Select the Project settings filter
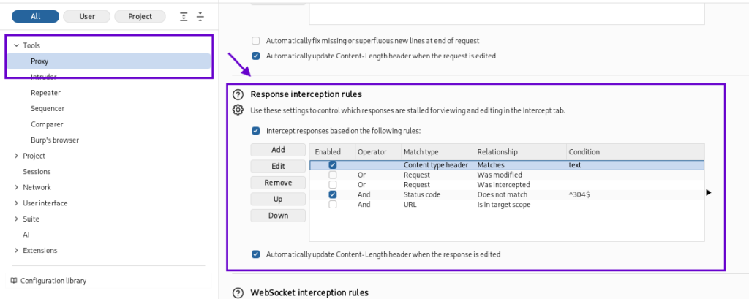 point(140,16)
